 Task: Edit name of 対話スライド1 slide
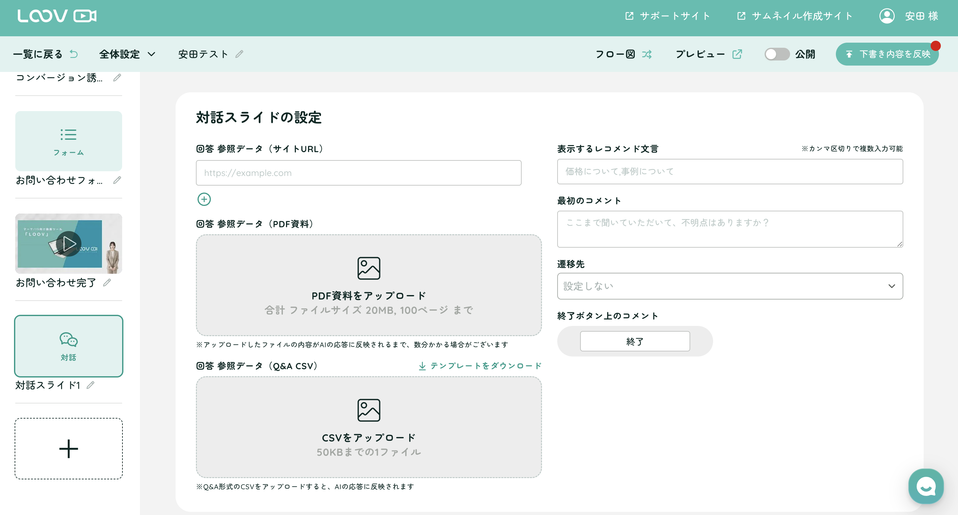pos(90,385)
